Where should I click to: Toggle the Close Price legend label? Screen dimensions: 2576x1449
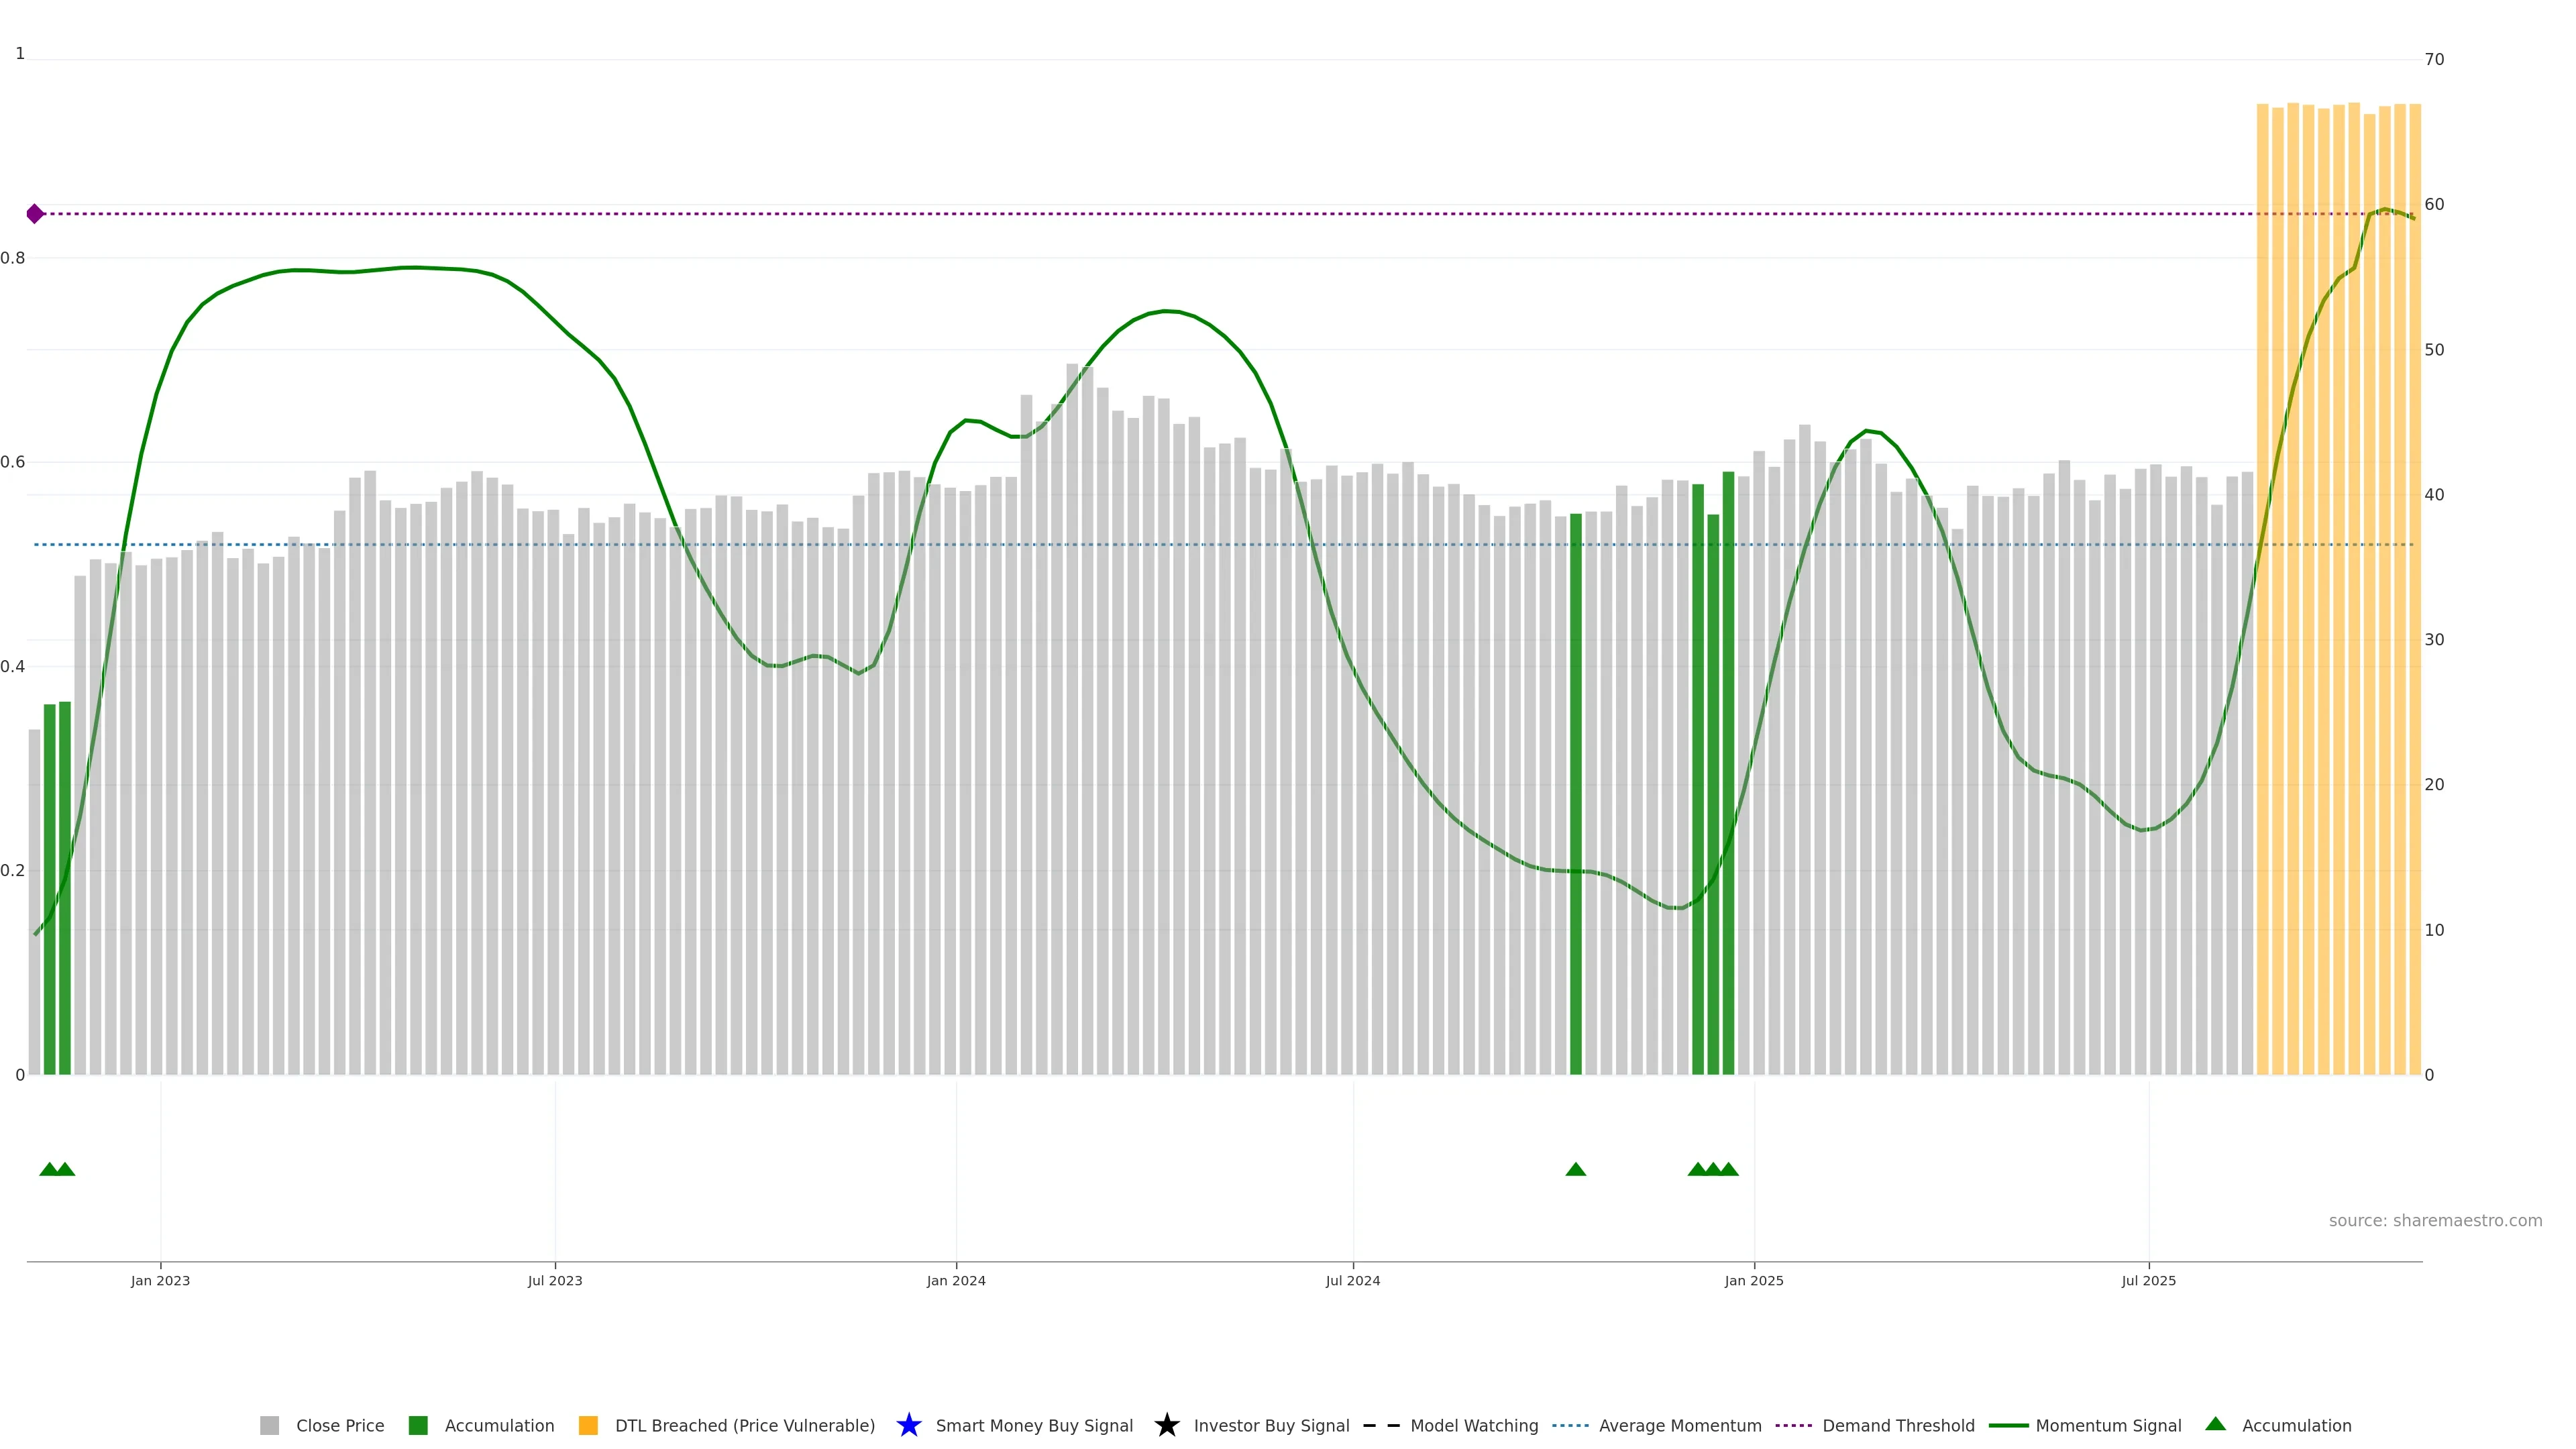340,1425
